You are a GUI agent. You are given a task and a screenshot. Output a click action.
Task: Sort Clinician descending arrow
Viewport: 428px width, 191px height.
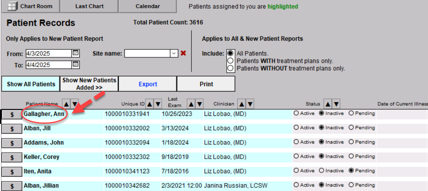(x=250, y=104)
